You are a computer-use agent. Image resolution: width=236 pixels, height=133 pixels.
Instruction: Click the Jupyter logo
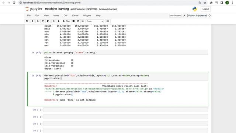point(34,9)
